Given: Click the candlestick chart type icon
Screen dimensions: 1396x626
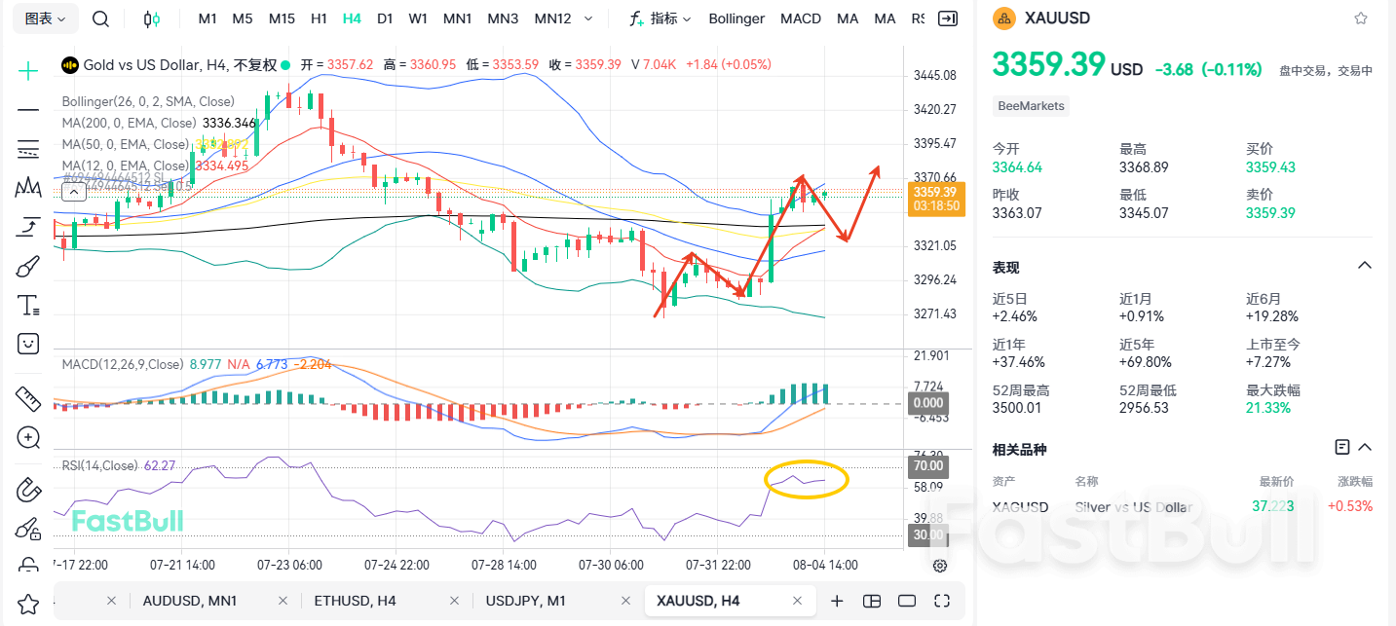Looking at the screenshot, I should (151, 18).
